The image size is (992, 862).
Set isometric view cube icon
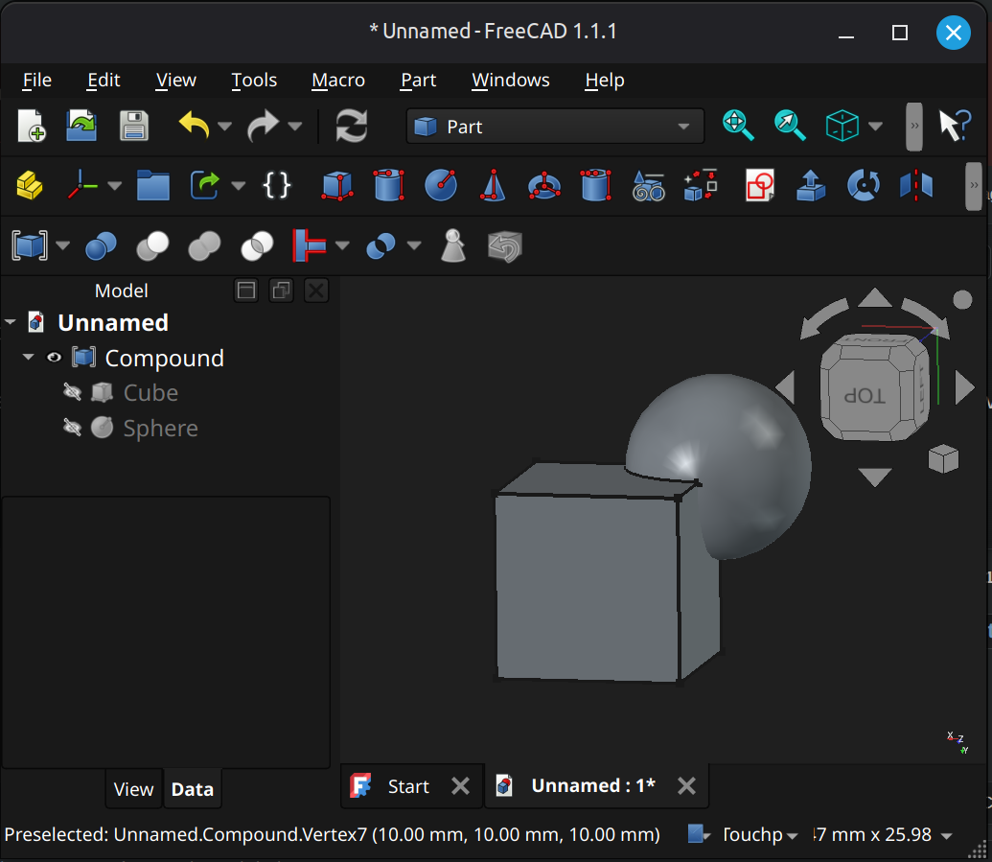coord(842,126)
